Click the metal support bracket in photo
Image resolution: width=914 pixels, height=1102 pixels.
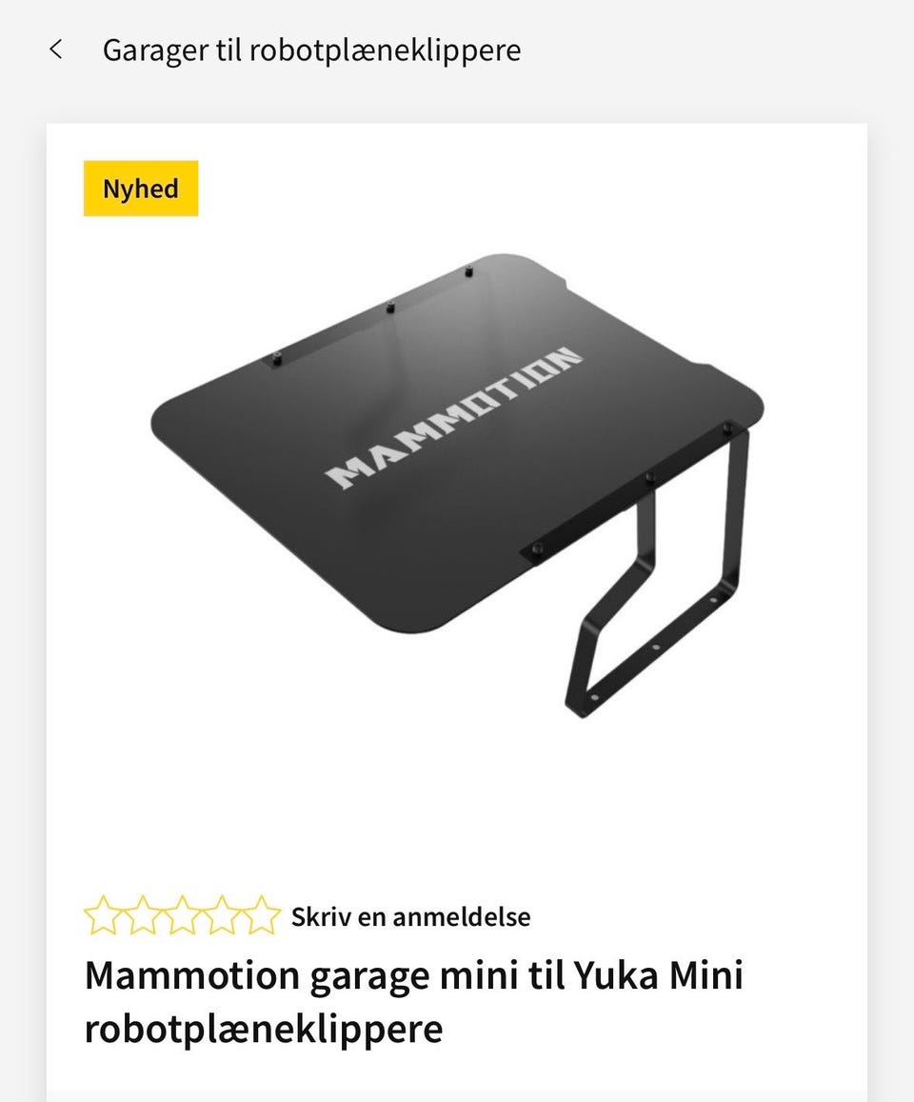point(657,583)
